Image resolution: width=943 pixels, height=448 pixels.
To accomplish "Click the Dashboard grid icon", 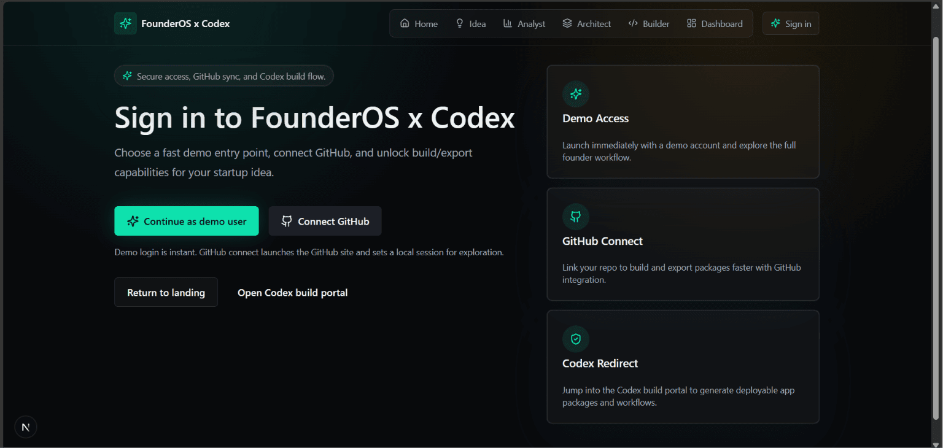I will pyautogui.click(x=691, y=23).
